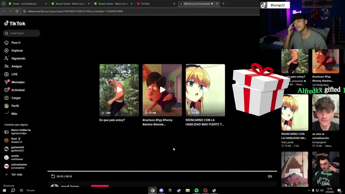
Task: Open OBS recording app from taskbar
Action: pyautogui.click(x=205, y=190)
